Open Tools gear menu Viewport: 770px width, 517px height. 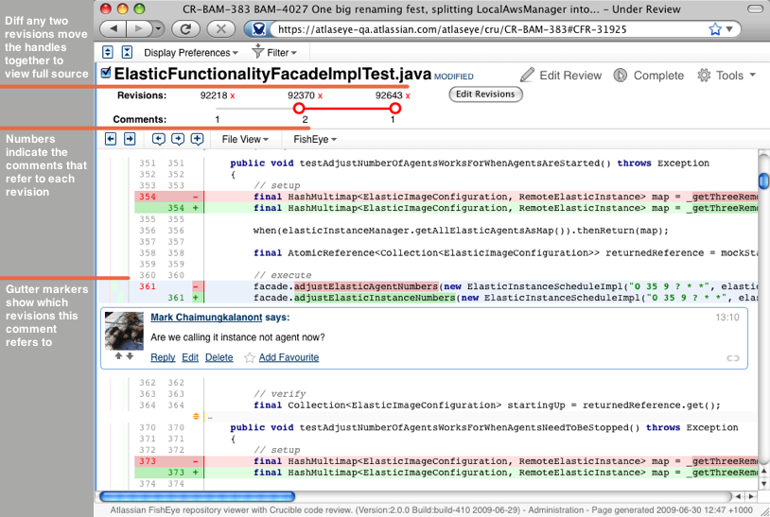coord(726,75)
